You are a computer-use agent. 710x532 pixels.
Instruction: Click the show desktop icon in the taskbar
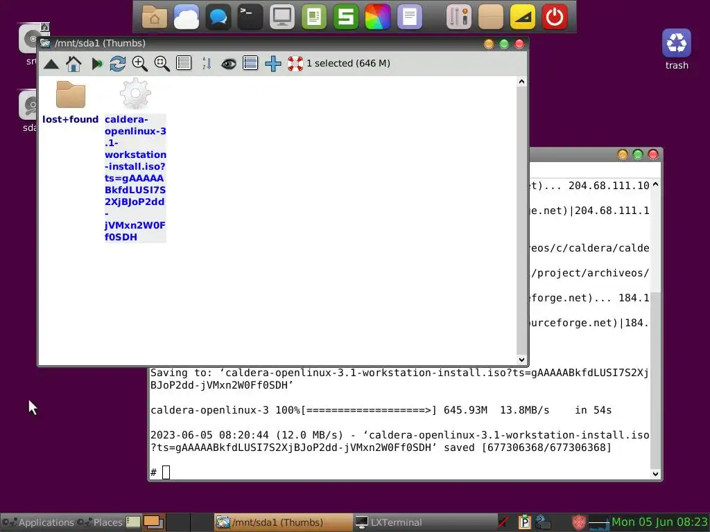(x=133, y=522)
